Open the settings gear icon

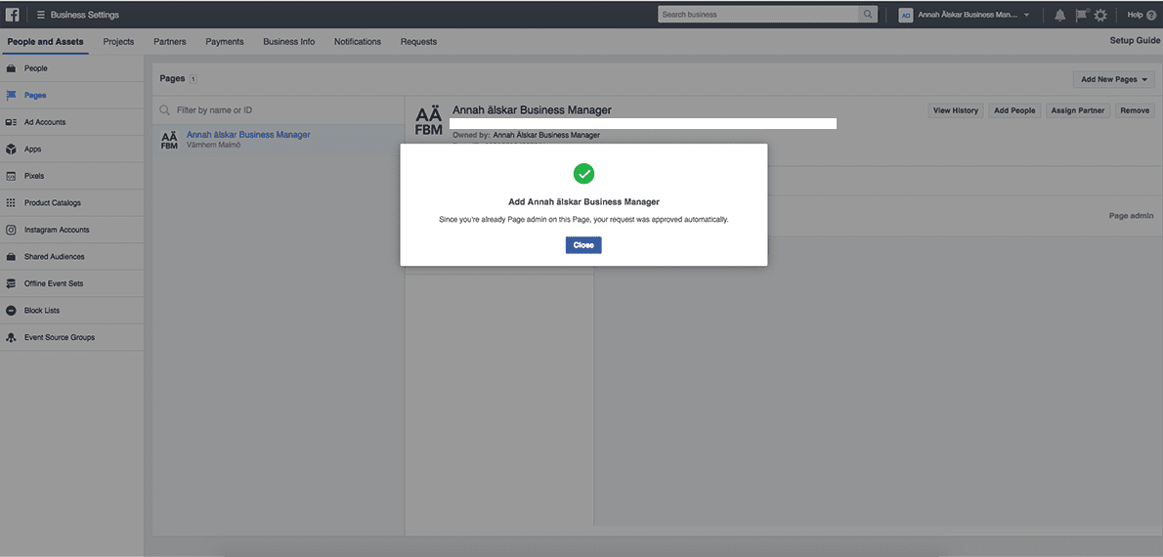[x=1100, y=15]
